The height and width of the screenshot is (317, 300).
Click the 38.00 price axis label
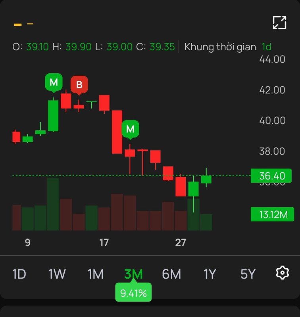coord(272,151)
